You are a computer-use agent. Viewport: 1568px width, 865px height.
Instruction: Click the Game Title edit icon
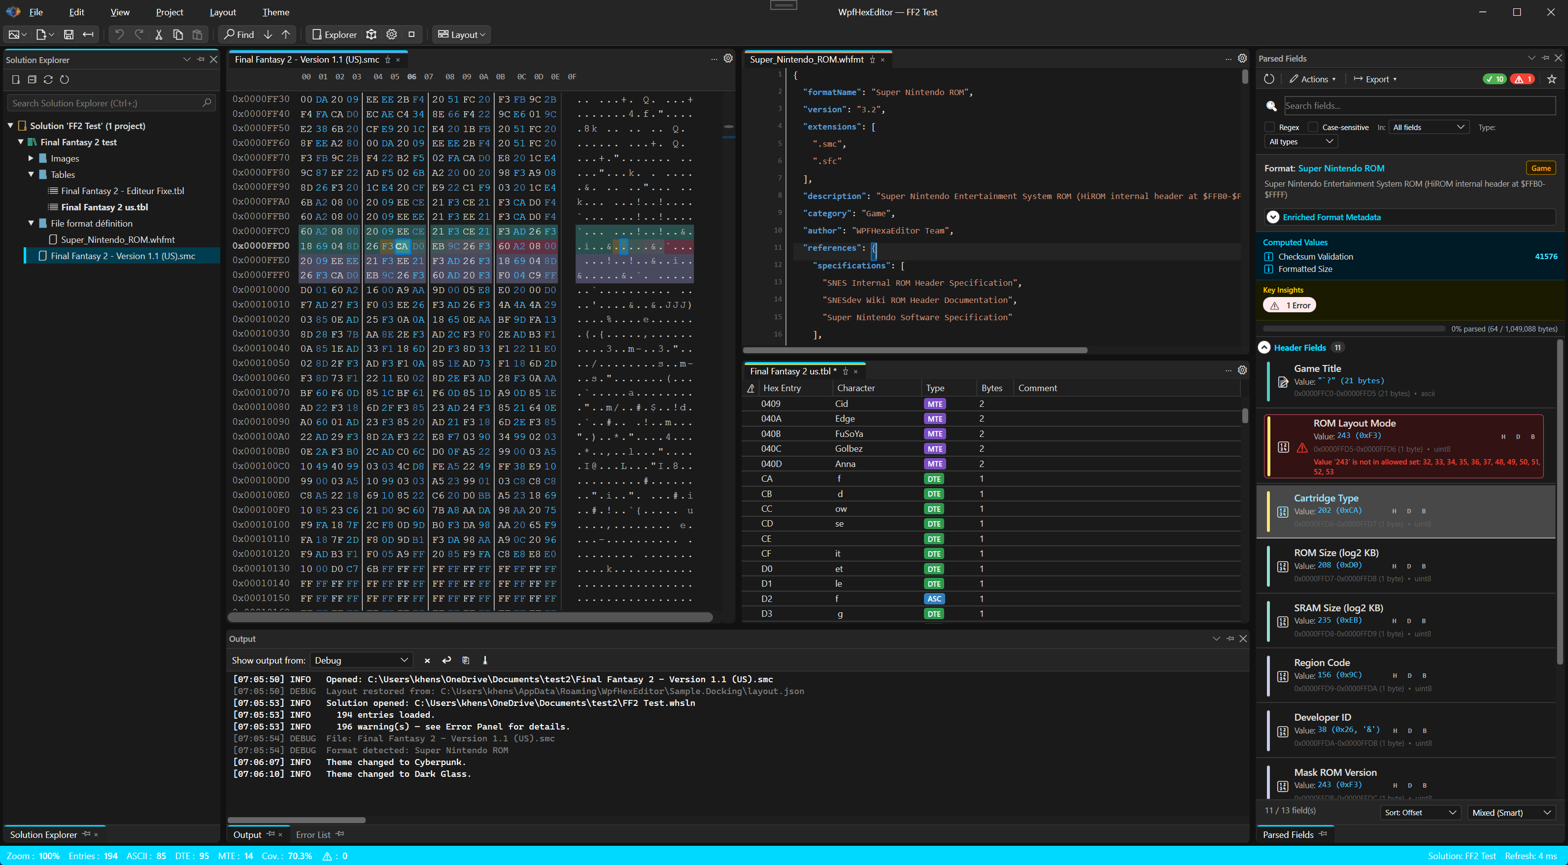(1283, 382)
